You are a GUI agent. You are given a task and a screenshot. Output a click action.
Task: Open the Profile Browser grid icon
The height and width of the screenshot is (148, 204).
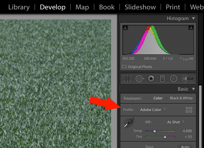189,110
